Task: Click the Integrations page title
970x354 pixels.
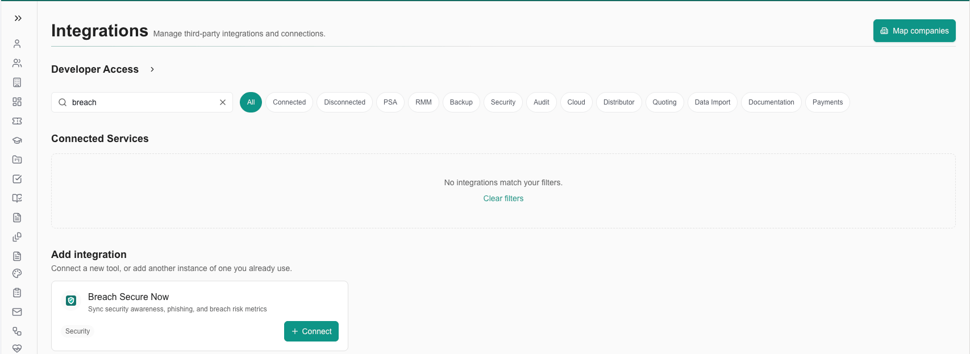Action: (99, 31)
